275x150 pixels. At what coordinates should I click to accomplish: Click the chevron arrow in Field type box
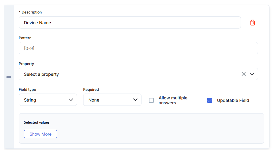71,100
